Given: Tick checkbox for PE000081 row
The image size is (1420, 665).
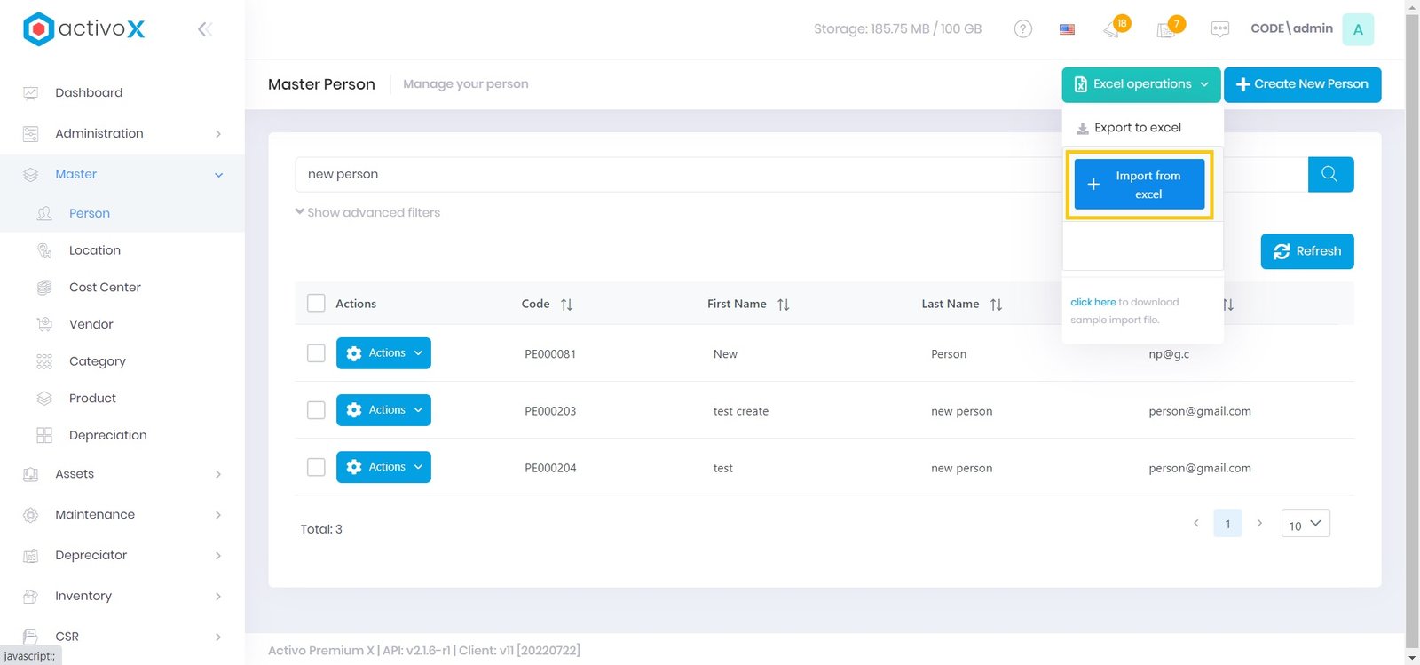Looking at the screenshot, I should pyautogui.click(x=316, y=353).
